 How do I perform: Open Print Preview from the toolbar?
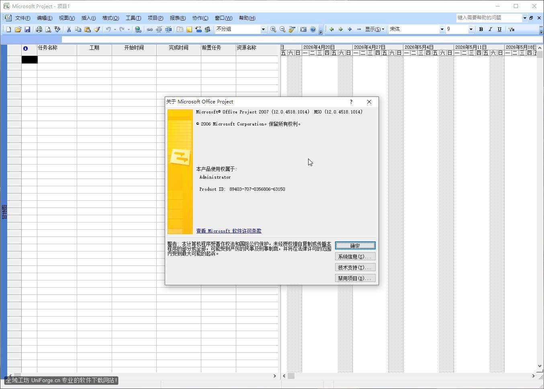click(48, 29)
